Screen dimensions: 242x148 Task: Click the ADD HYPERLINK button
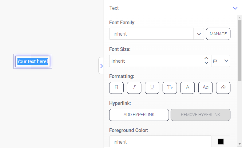139,115
